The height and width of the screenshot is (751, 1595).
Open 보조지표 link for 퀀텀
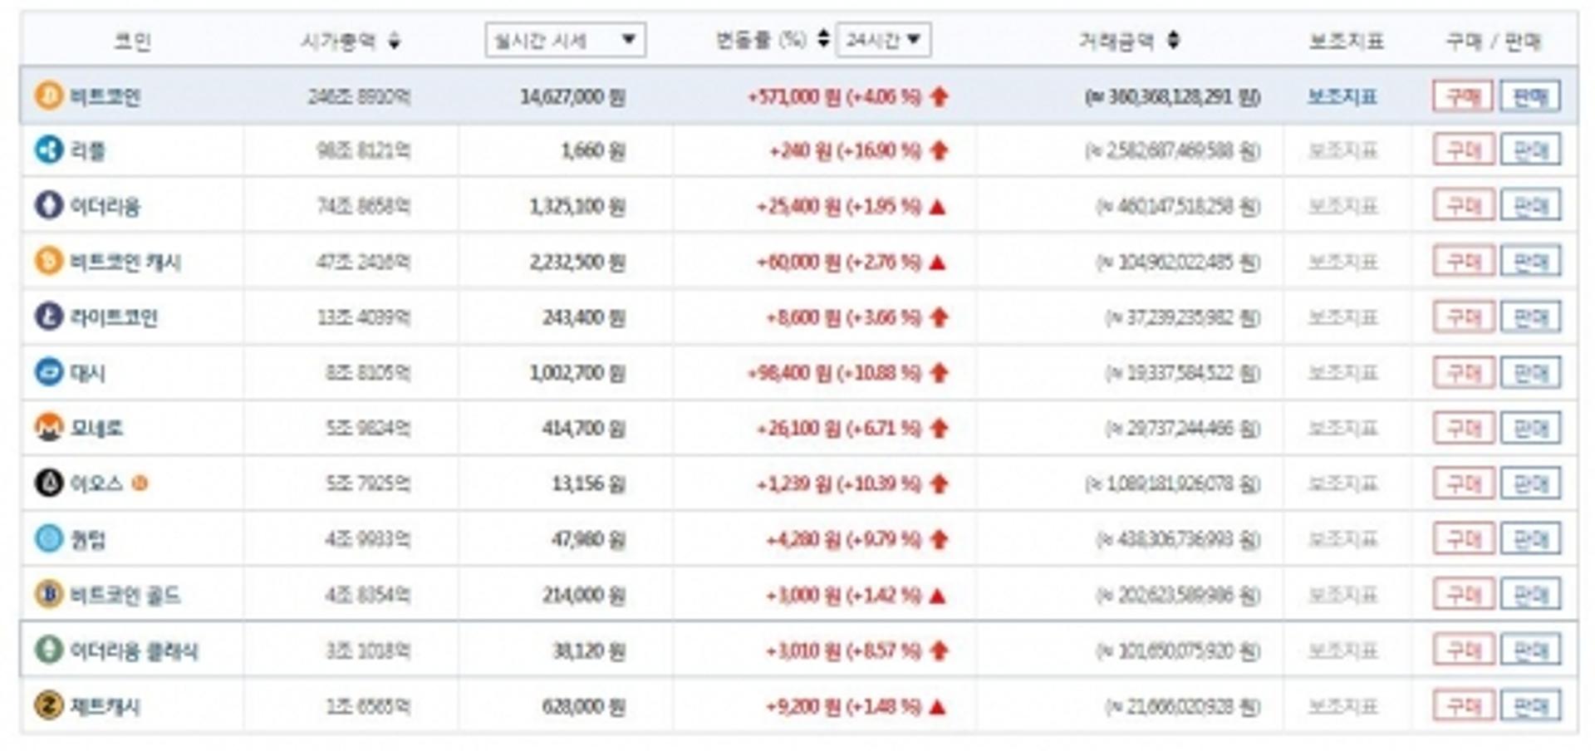1342,538
